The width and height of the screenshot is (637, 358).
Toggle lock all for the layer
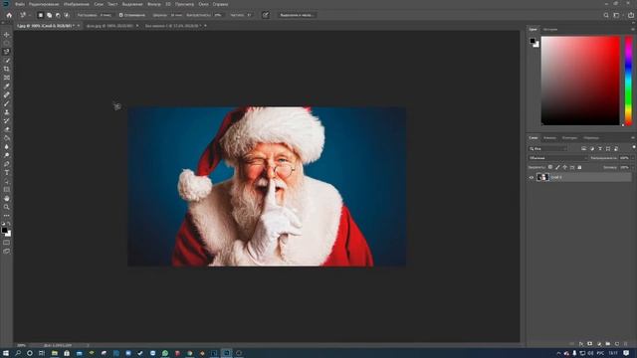click(x=579, y=167)
